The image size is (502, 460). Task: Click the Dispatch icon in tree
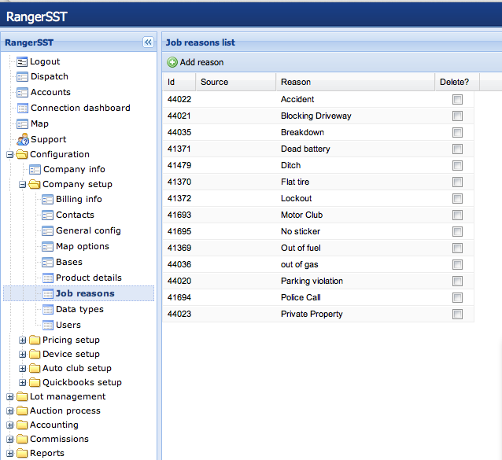pos(22,76)
